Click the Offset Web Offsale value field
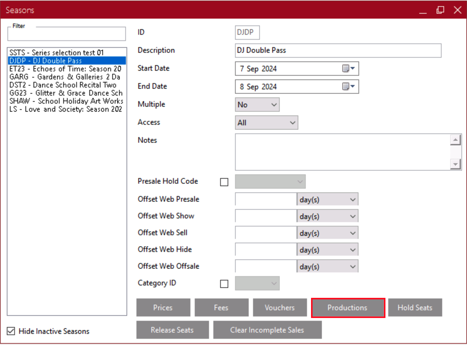 266,266
